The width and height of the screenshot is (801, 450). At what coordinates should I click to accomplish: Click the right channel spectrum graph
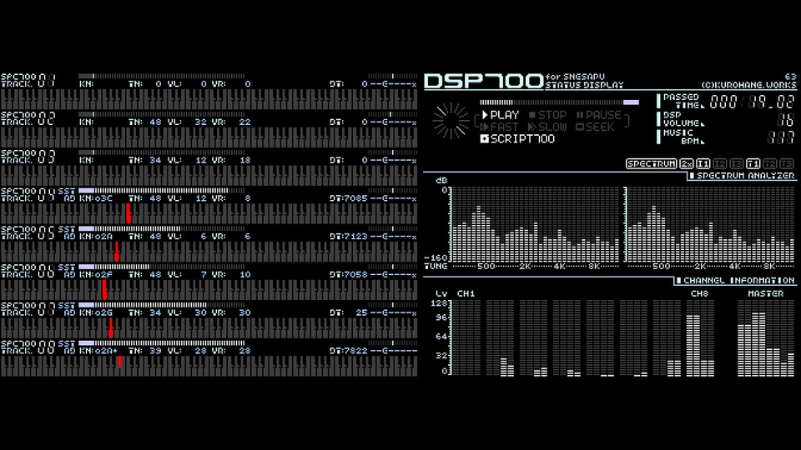[710, 224]
